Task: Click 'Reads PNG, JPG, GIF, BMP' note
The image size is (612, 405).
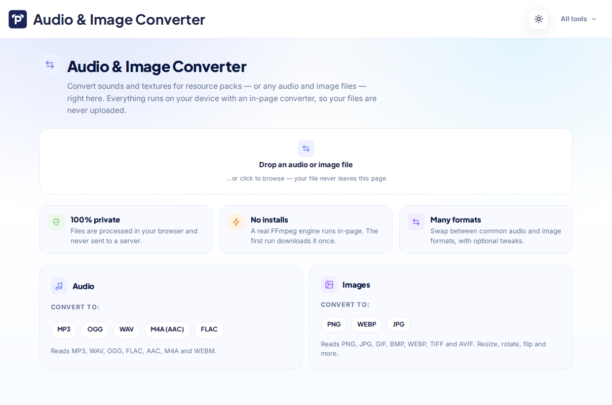Action: point(433,349)
